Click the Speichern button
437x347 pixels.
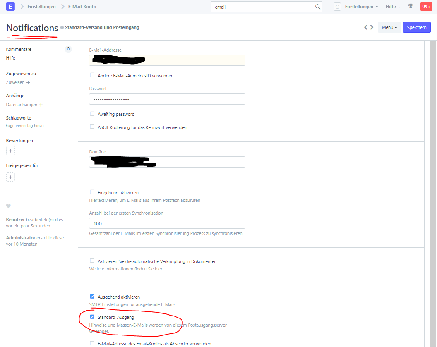point(417,27)
